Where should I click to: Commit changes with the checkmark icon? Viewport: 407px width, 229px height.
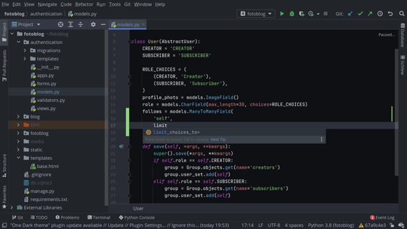click(x=360, y=14)
